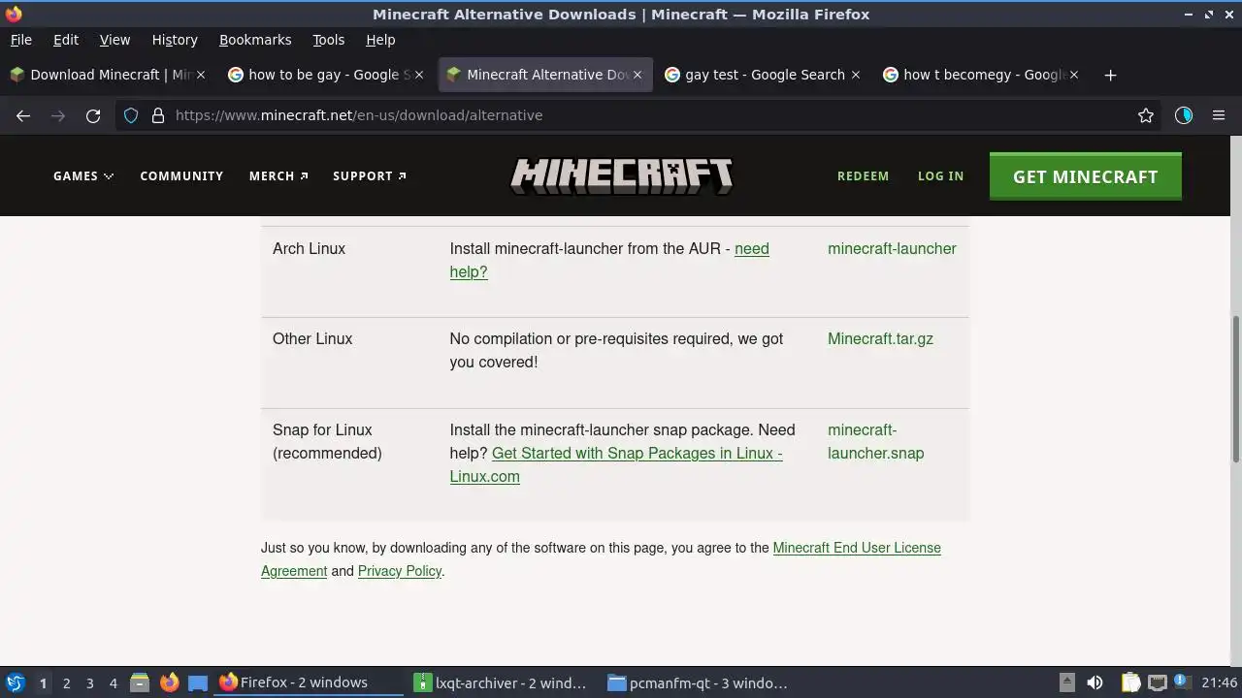Click the Minecraft logo
The height and width of the screenshot is (698, 1242).
621,175
